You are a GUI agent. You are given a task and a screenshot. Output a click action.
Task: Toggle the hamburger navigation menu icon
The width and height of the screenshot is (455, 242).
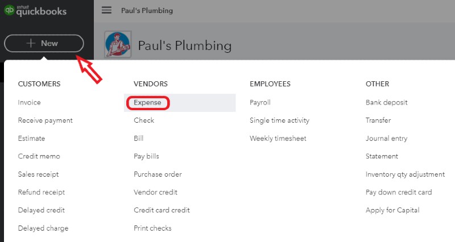coord(106,10)
